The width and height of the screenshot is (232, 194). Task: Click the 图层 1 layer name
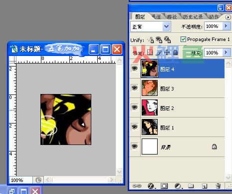point(167,128)
